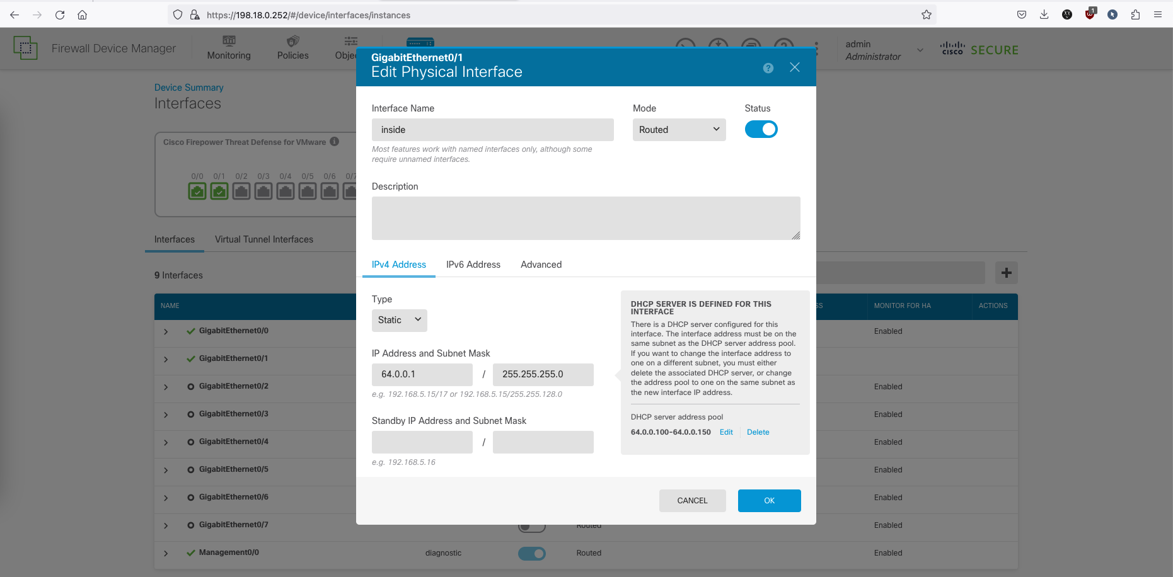Click the info icon next to Threat Defense for VMware
This screenshot has height=577, width=1173.
pyautogui.click(x=335, y=142)
